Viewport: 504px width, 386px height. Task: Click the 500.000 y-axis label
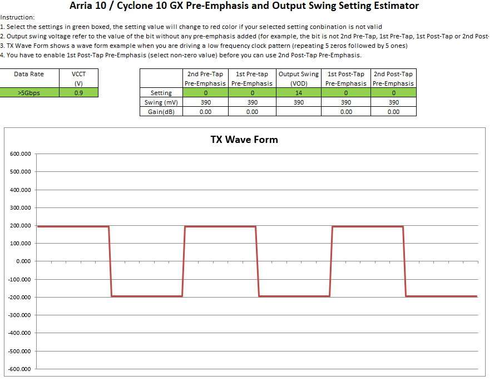pos(20,172)
